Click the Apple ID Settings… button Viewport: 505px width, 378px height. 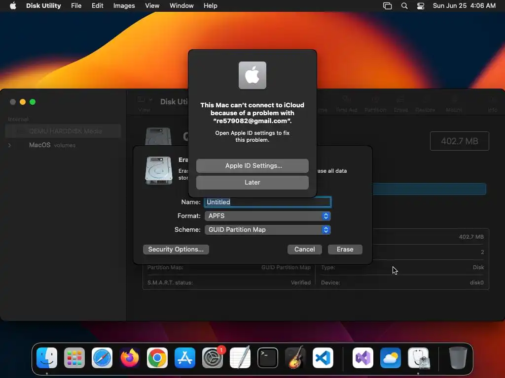coord(252,166)
